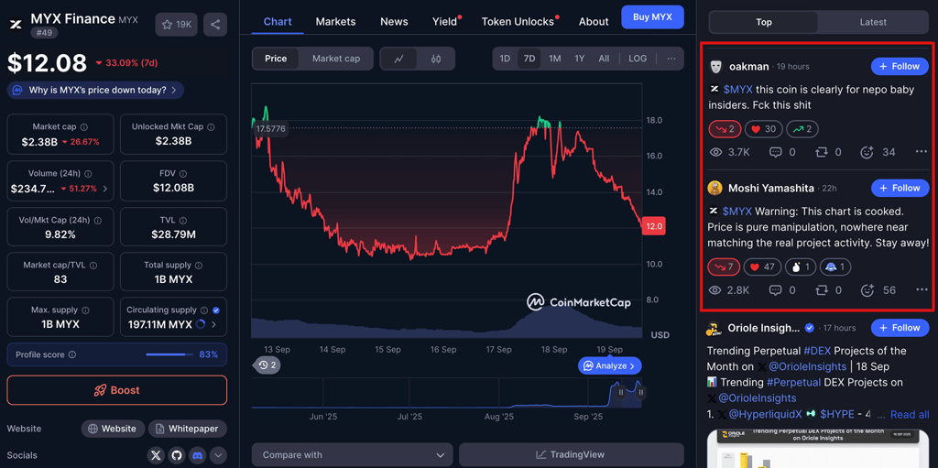This screenshot has height=468, width=938.
Task: Click the Buy MYX button
Action: tap(652, 16)
